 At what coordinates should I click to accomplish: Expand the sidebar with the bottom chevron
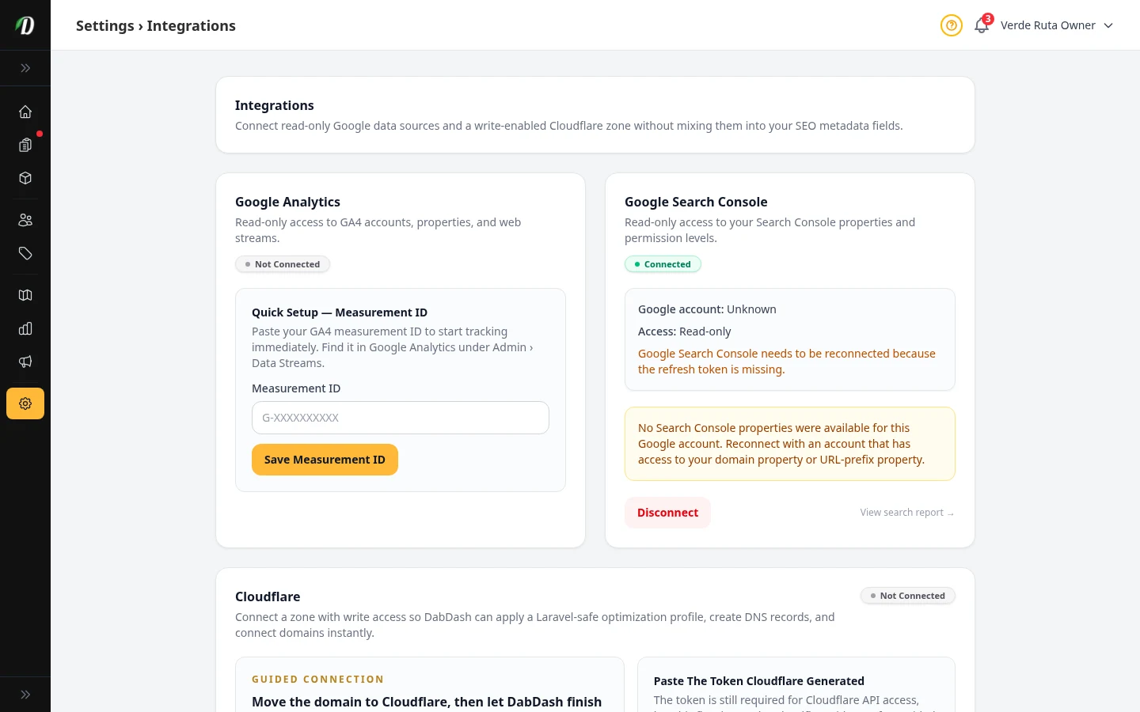[x=25, y=694]
